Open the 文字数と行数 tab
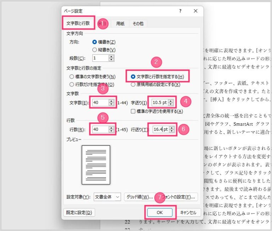Image resolution: width=272 pixels, height=231 pixels. (x=78, y=23)
